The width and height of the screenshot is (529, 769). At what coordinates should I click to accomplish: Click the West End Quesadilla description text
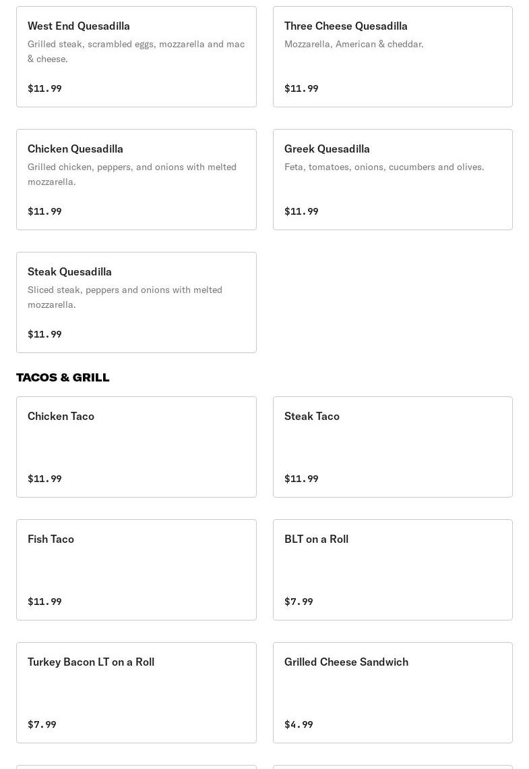click(135, 51)
